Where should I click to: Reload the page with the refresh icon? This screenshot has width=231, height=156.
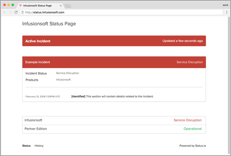(x=16, y=12)
